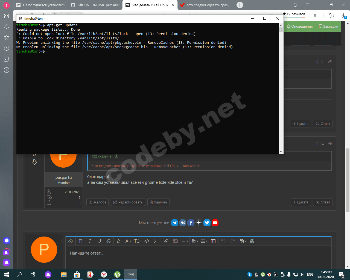Expand the more options ellipsis menu

click(185, 241)
